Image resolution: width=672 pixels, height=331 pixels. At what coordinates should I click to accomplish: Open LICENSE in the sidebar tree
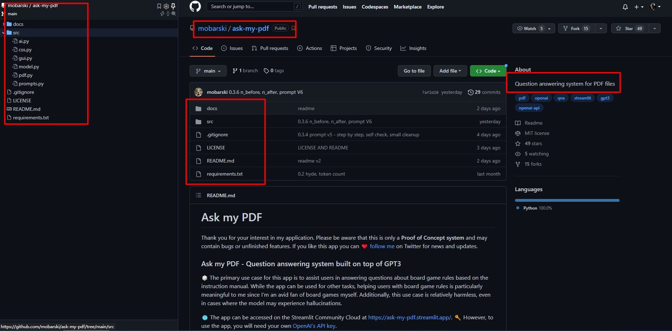coord(22,101)
